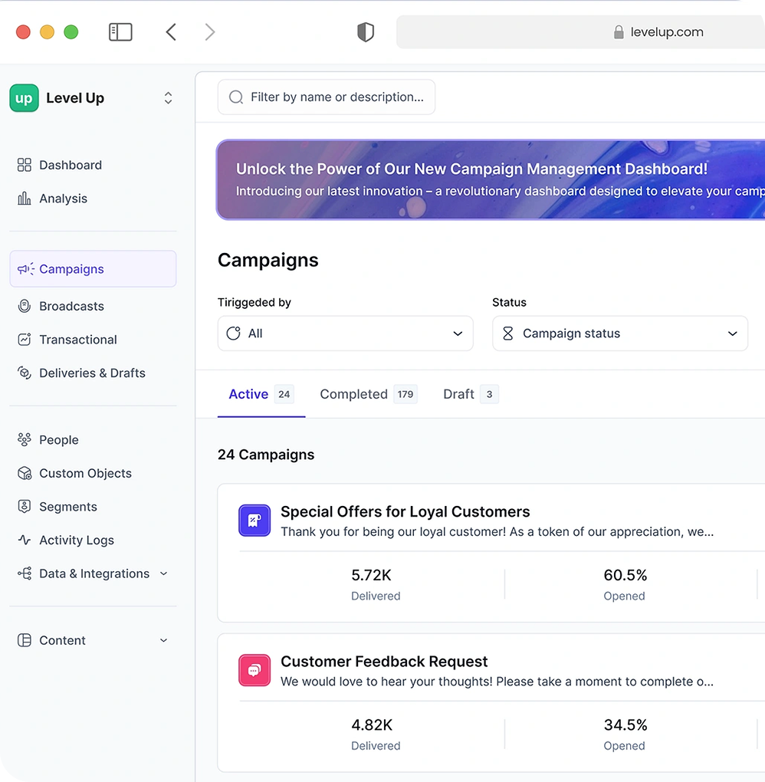Focus the levelup.com address bar
This screenshot has width=765, height=782.
tap(580, 32)
